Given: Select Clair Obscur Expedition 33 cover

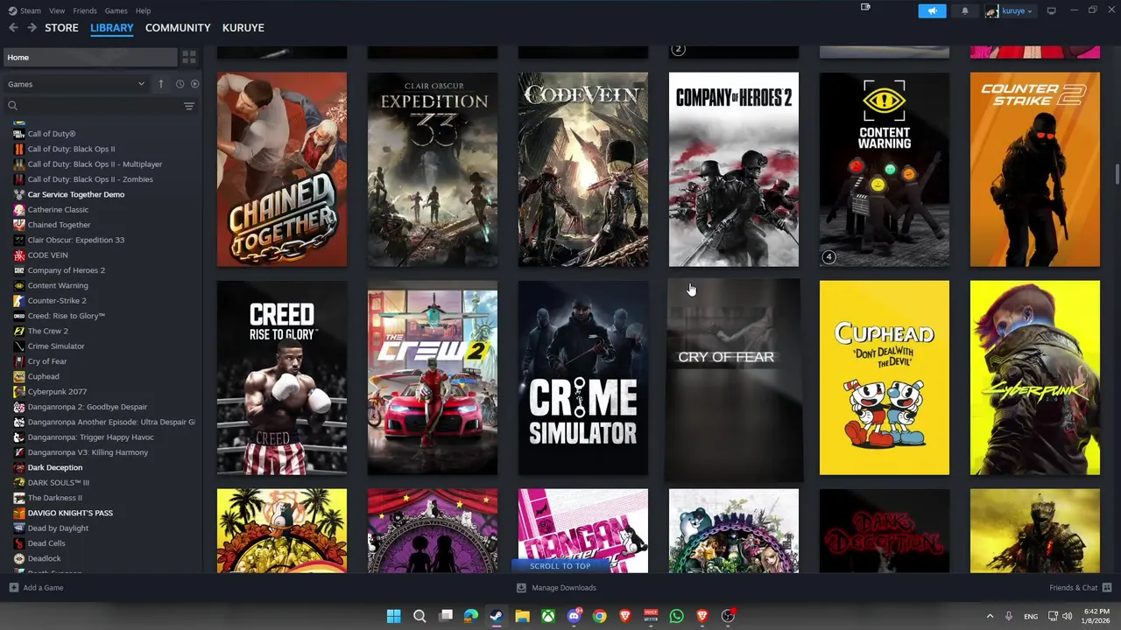Looking at the screenshot, I should tap(433, 170).
